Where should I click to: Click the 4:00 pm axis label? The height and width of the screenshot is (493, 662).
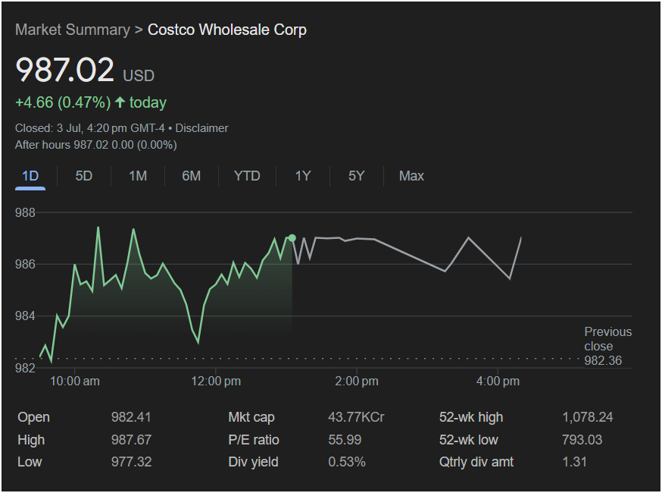498,381
